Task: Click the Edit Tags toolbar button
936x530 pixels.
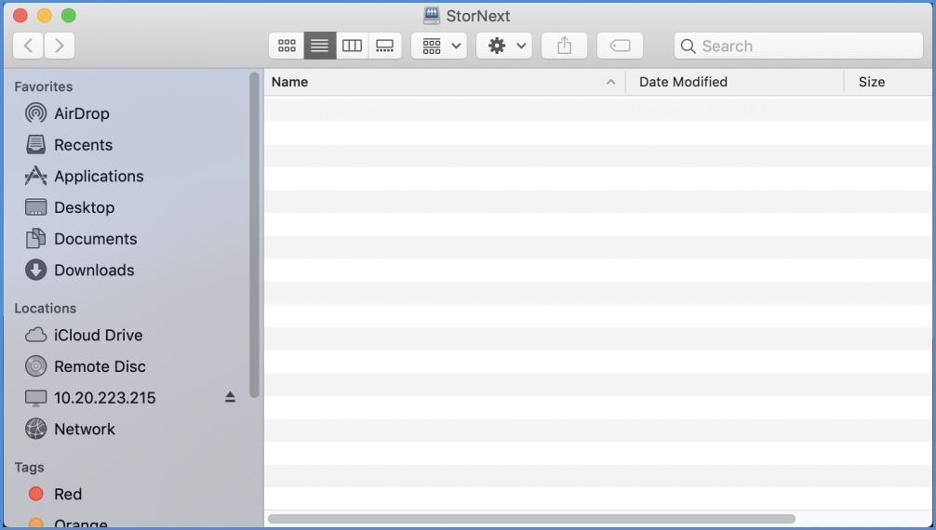Action: pyautogui.click(x=621, y=46)
